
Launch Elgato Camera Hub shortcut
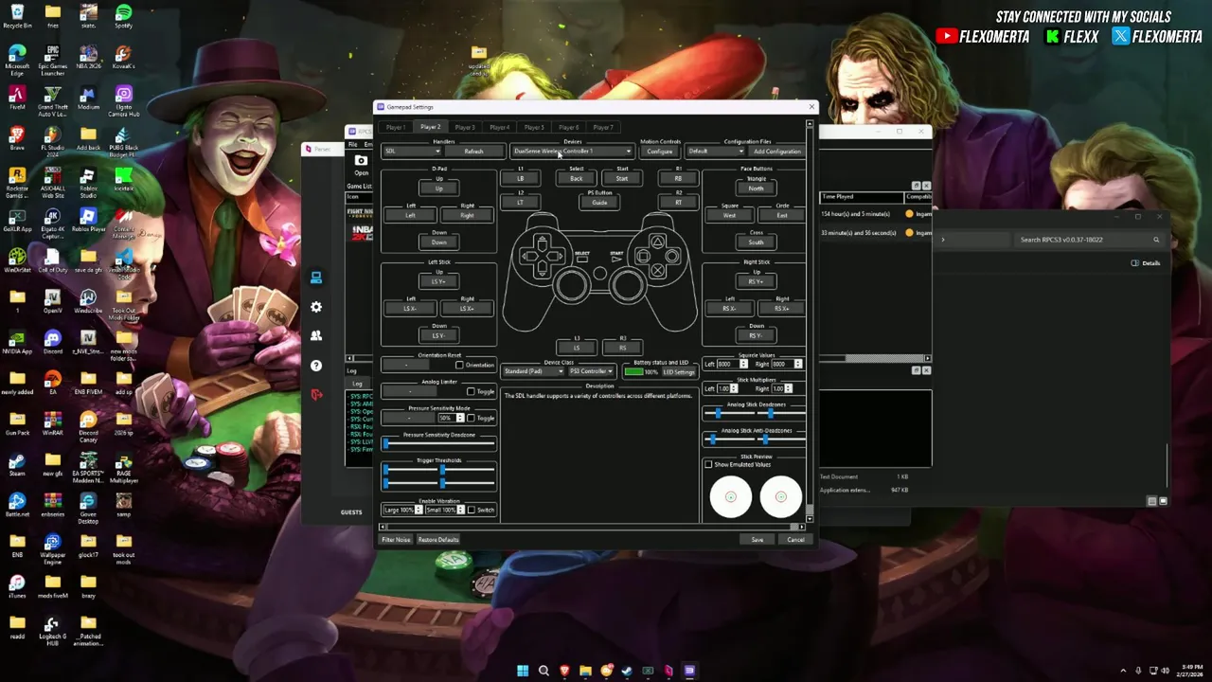[123, 100]
